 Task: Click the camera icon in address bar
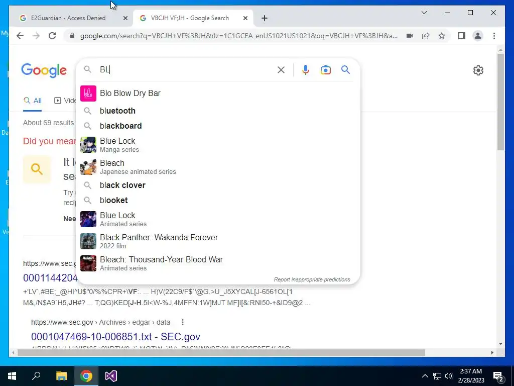coord(410,36)
